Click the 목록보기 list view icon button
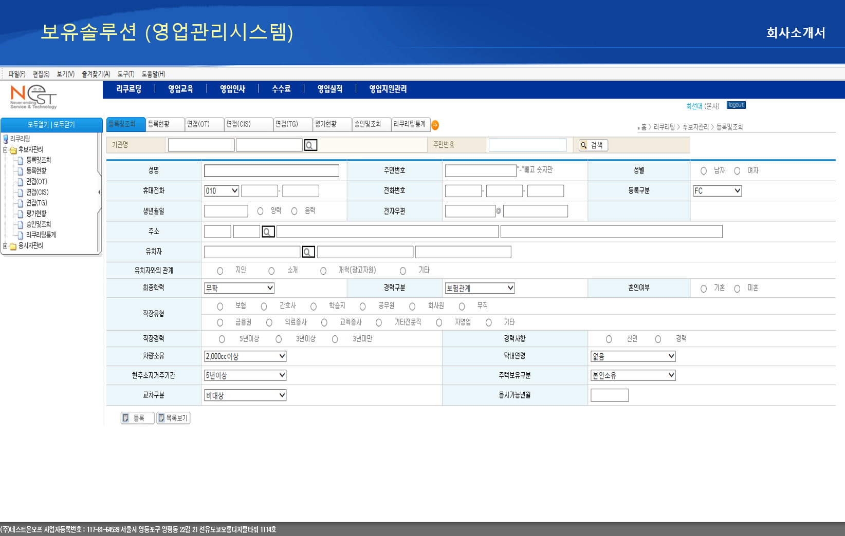 point(173,418)
